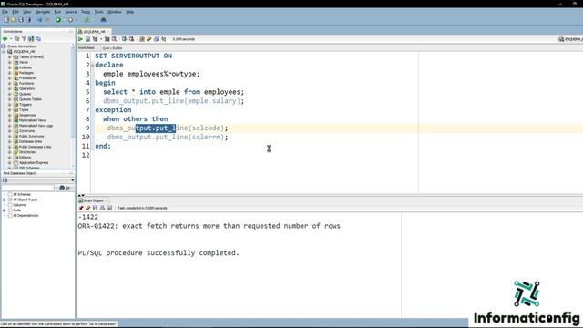583x328 pixels.
Task: Click the connection chooser icon at top right
Action: pos(561,39)
